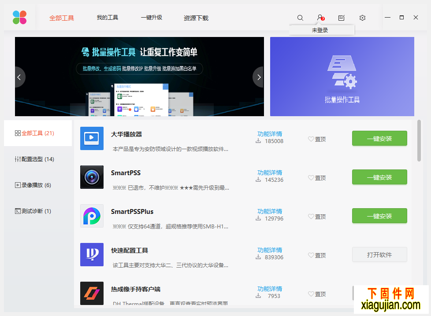Image resolution: width=431 pixels, height=316 pixels.
Task: Pin SmartPSS to top with heart 置顶
Action: pos(317,178)
